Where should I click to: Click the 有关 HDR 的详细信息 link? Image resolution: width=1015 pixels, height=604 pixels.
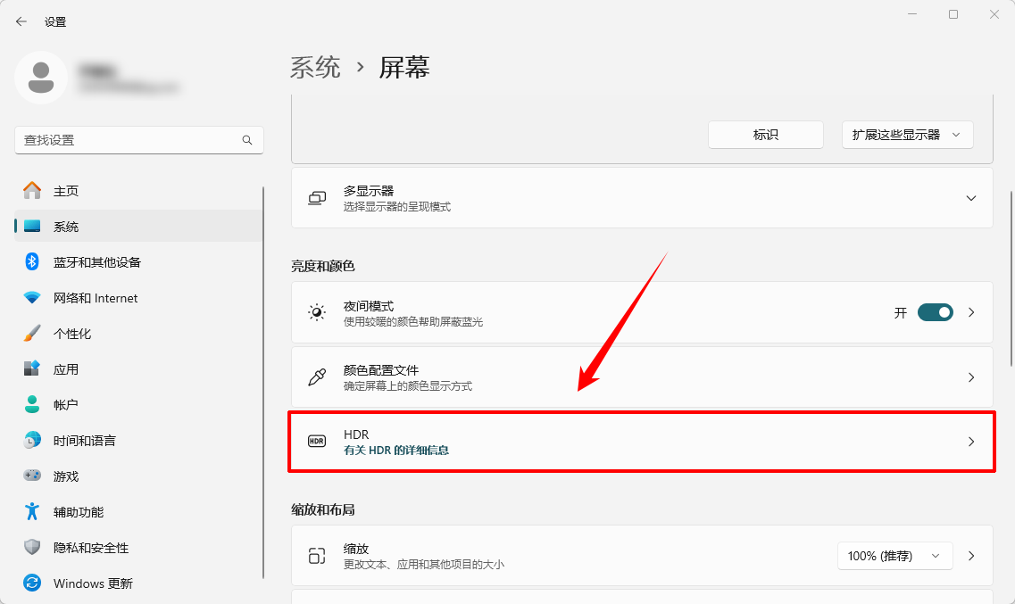click(396, 450)
